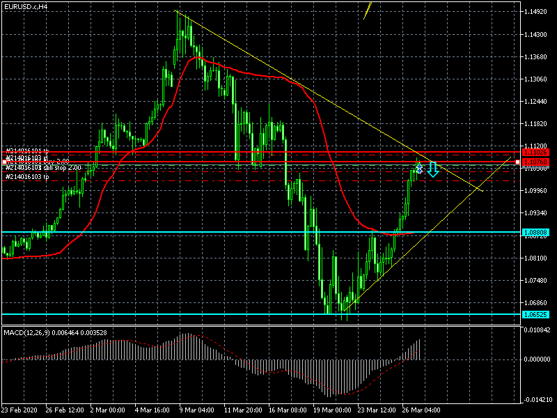This screenshot has width=557, height=418.
Task: Click the 9 Mar 04:00 time label
Action: pos(197,410)
